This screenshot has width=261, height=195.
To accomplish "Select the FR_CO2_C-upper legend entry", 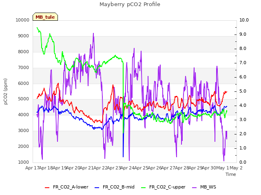I will click(163, 187).
